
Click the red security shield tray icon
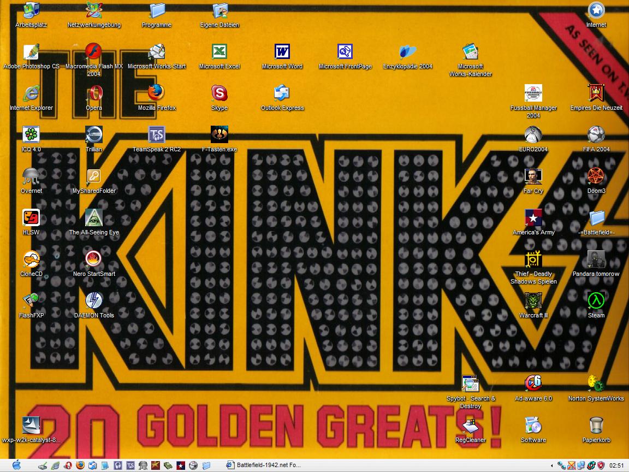point(601,465)
